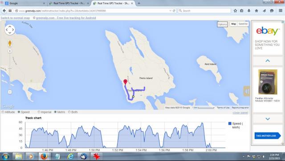Click Switch to normal map link
The width and height of the screenshot is (285, 161).
[15, 18]
